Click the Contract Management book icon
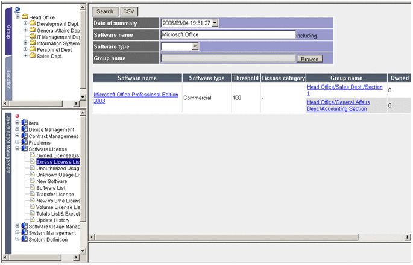This screenshot has height=265, width=413. (25, 136)
